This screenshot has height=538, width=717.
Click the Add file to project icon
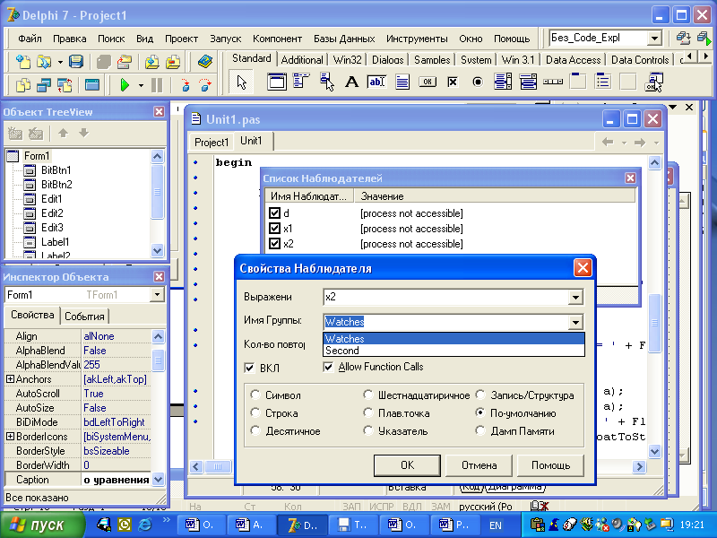(151, 61)
